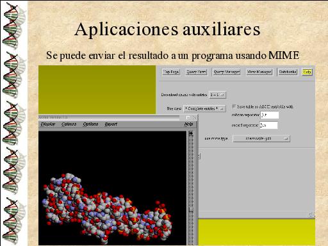
Task: Open the Export menu
Action: pos(111,124)
